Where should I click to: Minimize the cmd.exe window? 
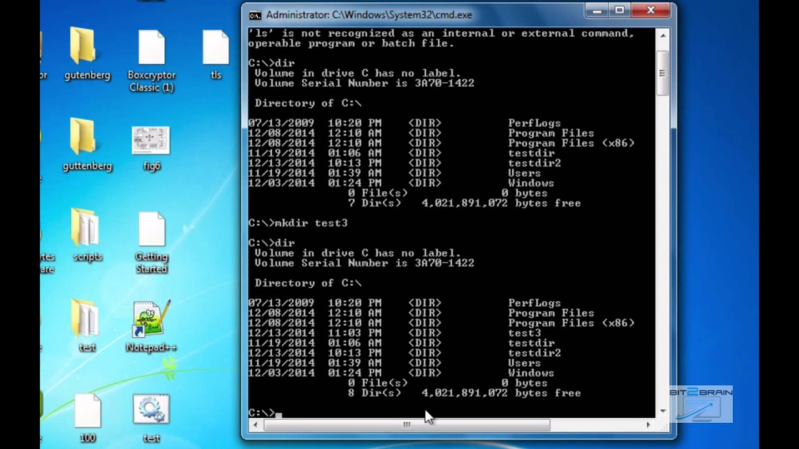click(597, 10)
